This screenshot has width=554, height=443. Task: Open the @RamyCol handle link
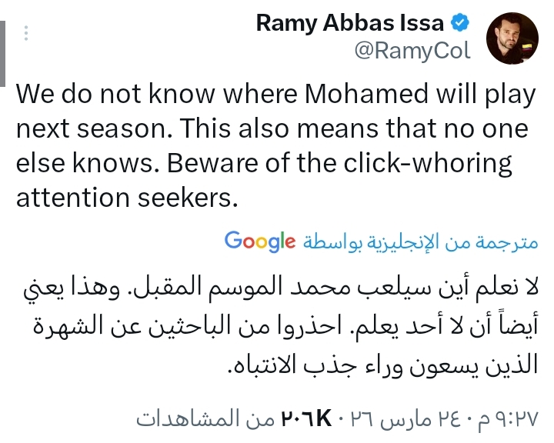(414, 51)
